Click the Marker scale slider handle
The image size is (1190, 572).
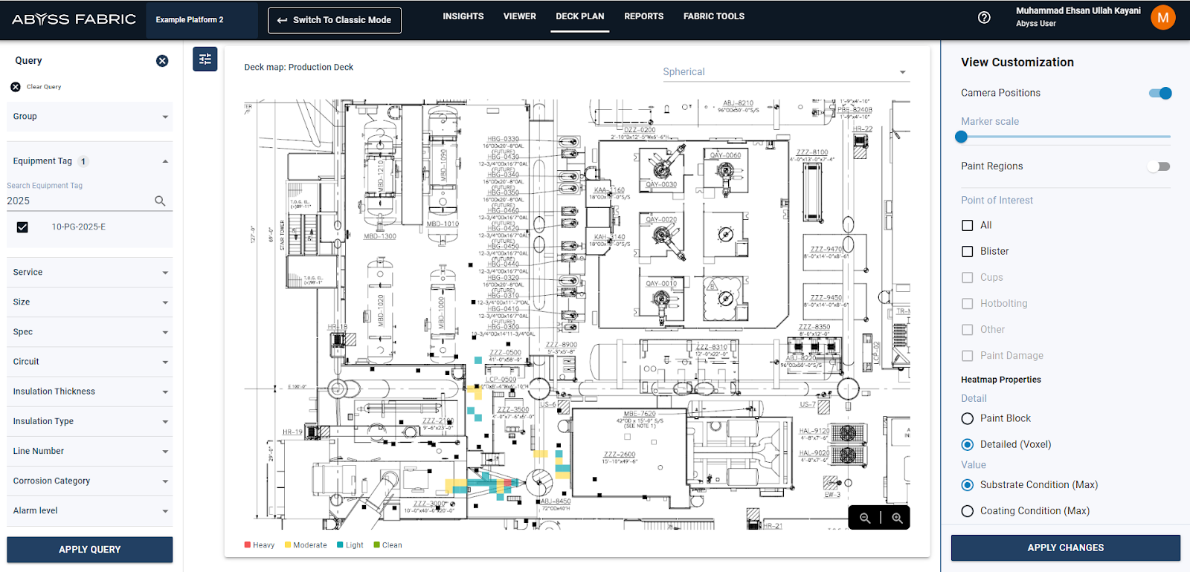pos(962,137)
